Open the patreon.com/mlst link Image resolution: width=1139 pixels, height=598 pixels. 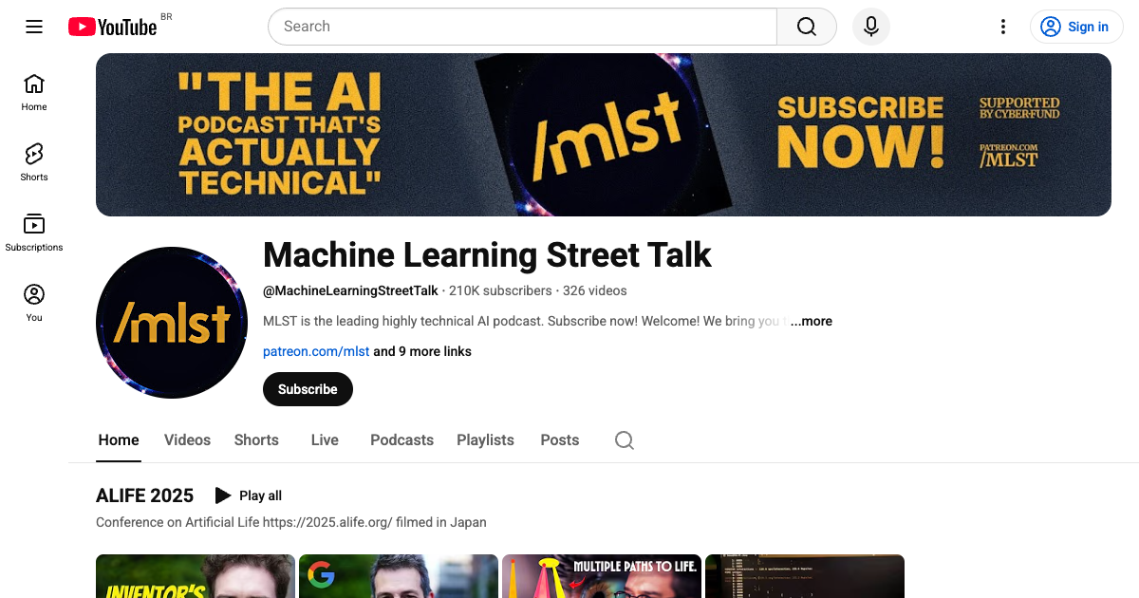click(x=316, y=351)
